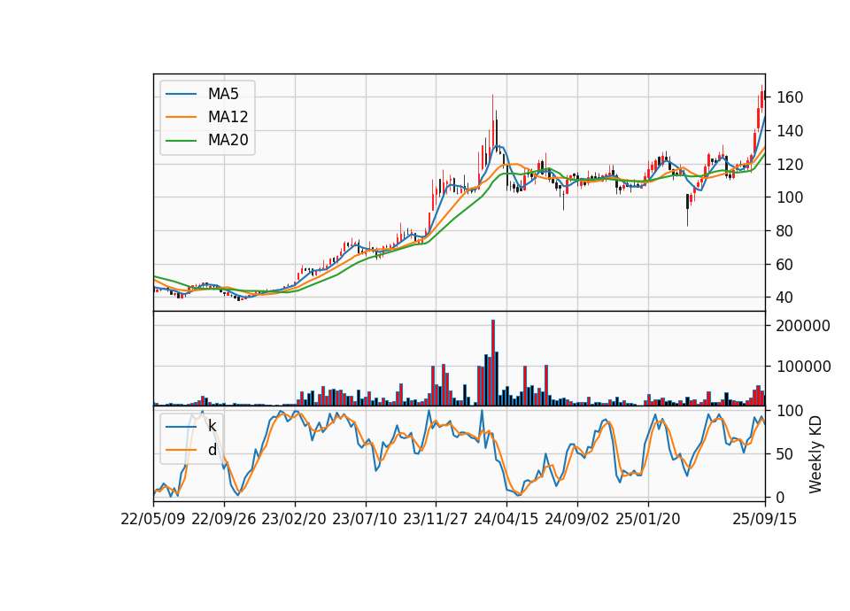Click the 100000 volume axis label
Screen dimensions: 850x611
pyautogui.click(x=803, y=367)
